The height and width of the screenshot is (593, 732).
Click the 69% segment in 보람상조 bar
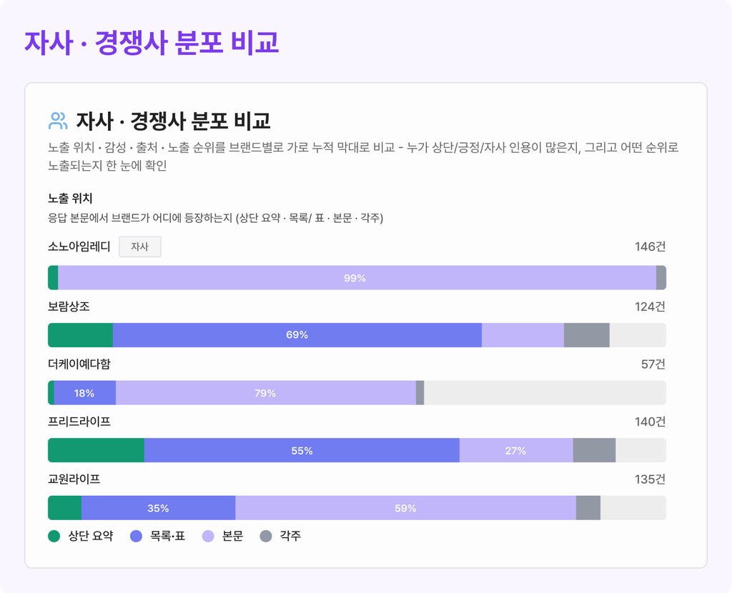point(297,335)
